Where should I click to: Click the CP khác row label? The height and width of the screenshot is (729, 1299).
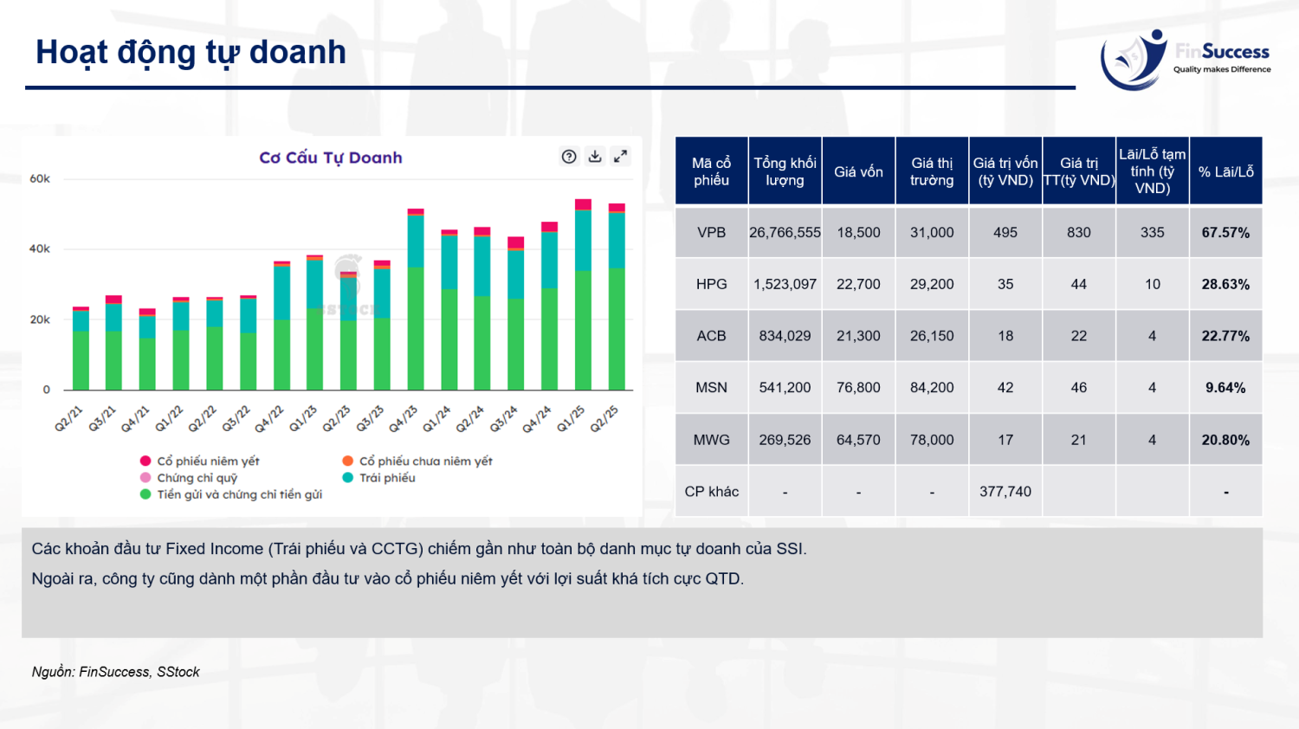[711, 492]
